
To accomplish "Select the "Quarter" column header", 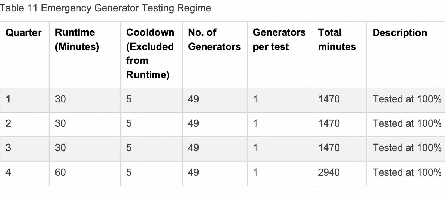I will pos(24,33).
